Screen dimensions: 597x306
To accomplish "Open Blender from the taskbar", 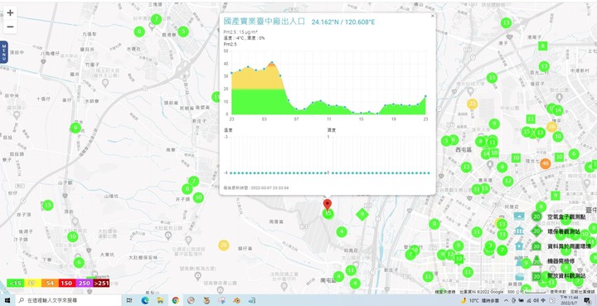I will coord(237,300).
